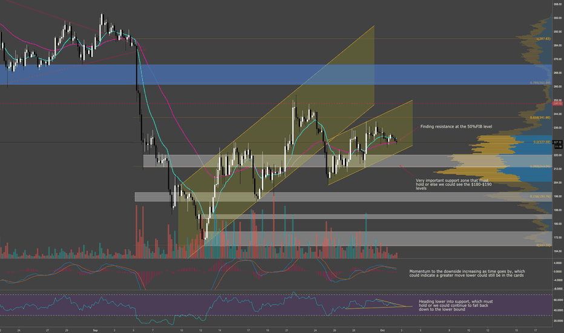
Task: Select the 'Finding resistance at the 50%FIB level' note
Action: 456,127
